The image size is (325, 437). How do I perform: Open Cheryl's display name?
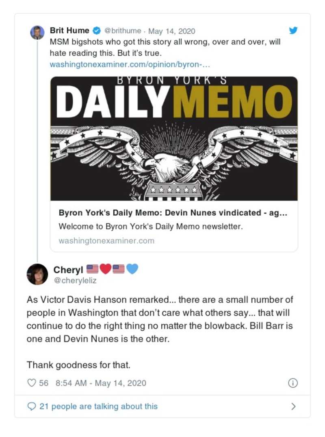pyautogui.click(x=68, y=270)
